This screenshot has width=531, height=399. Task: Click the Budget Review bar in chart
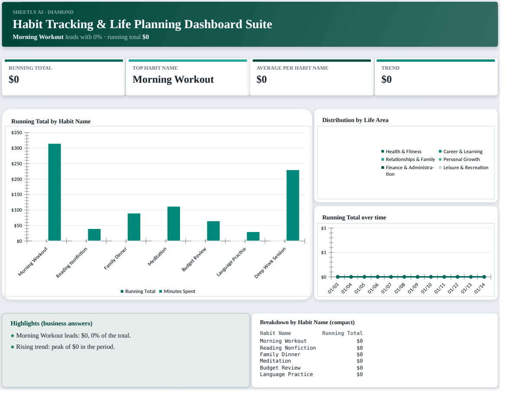click(x=213, y=231)
